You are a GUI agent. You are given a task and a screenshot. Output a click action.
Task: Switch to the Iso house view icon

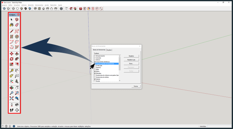point(35,9)
